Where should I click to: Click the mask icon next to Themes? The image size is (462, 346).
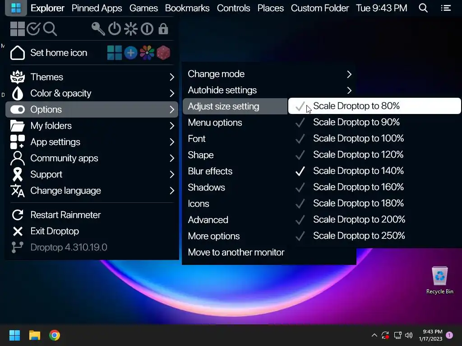coord(18,77)
